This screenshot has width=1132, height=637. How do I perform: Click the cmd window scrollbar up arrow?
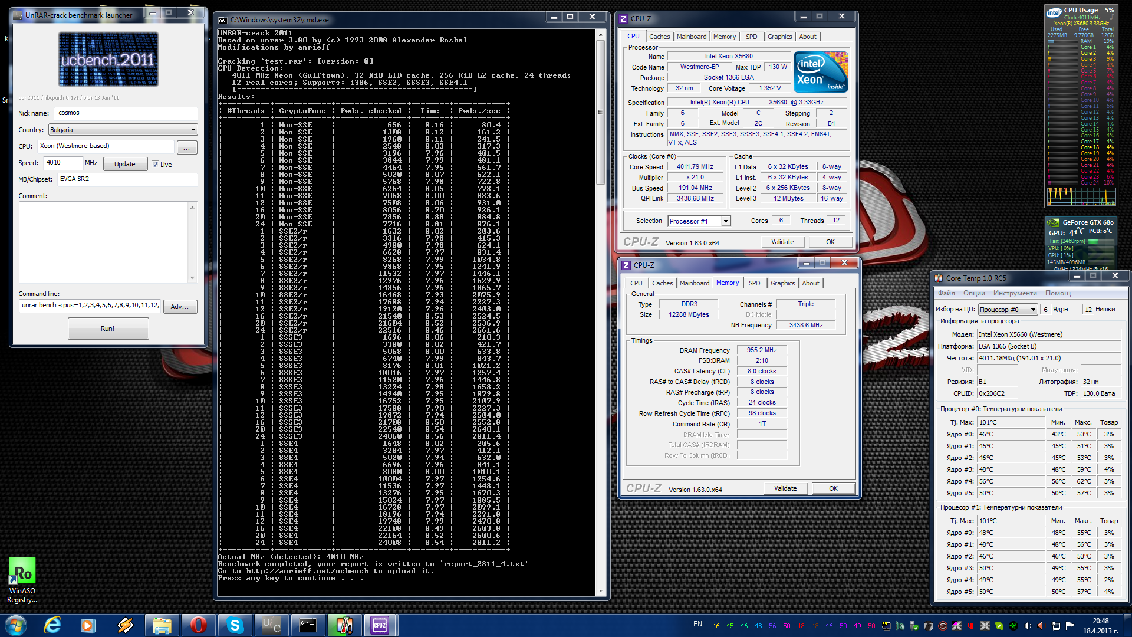pos(601,35)
